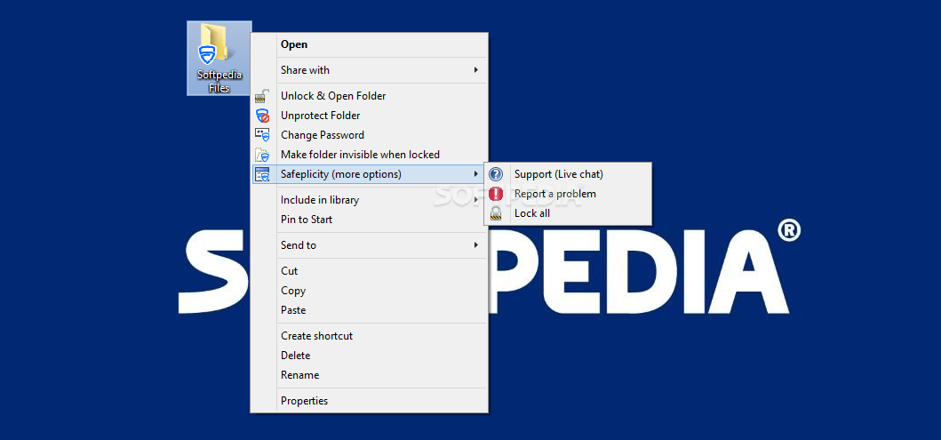
Task: Click the open padlock Unlock icon
Action: [x=262, y=96]
